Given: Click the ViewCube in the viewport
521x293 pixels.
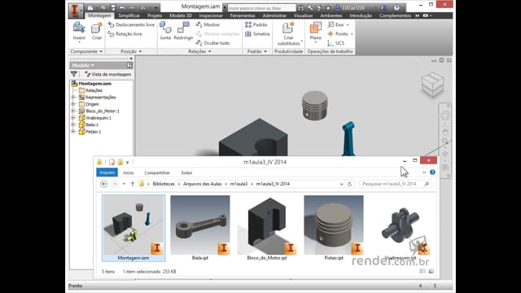Looking at the screenshot, I should tap(432, 84).
